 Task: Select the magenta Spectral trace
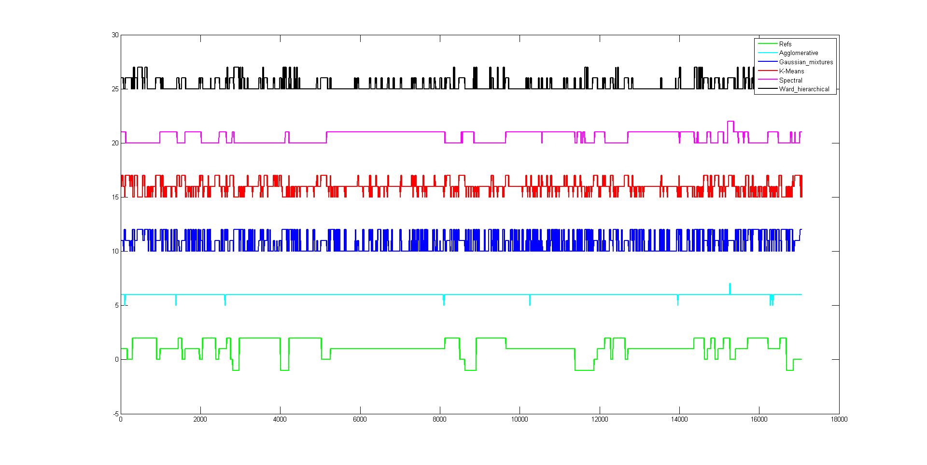(x=386, y=132)
